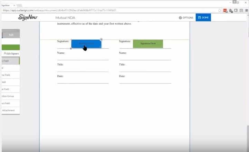This screenshot has height=152, width=249.
Task: Click the Mutual NDA document title
Action: tap(66, 18)
